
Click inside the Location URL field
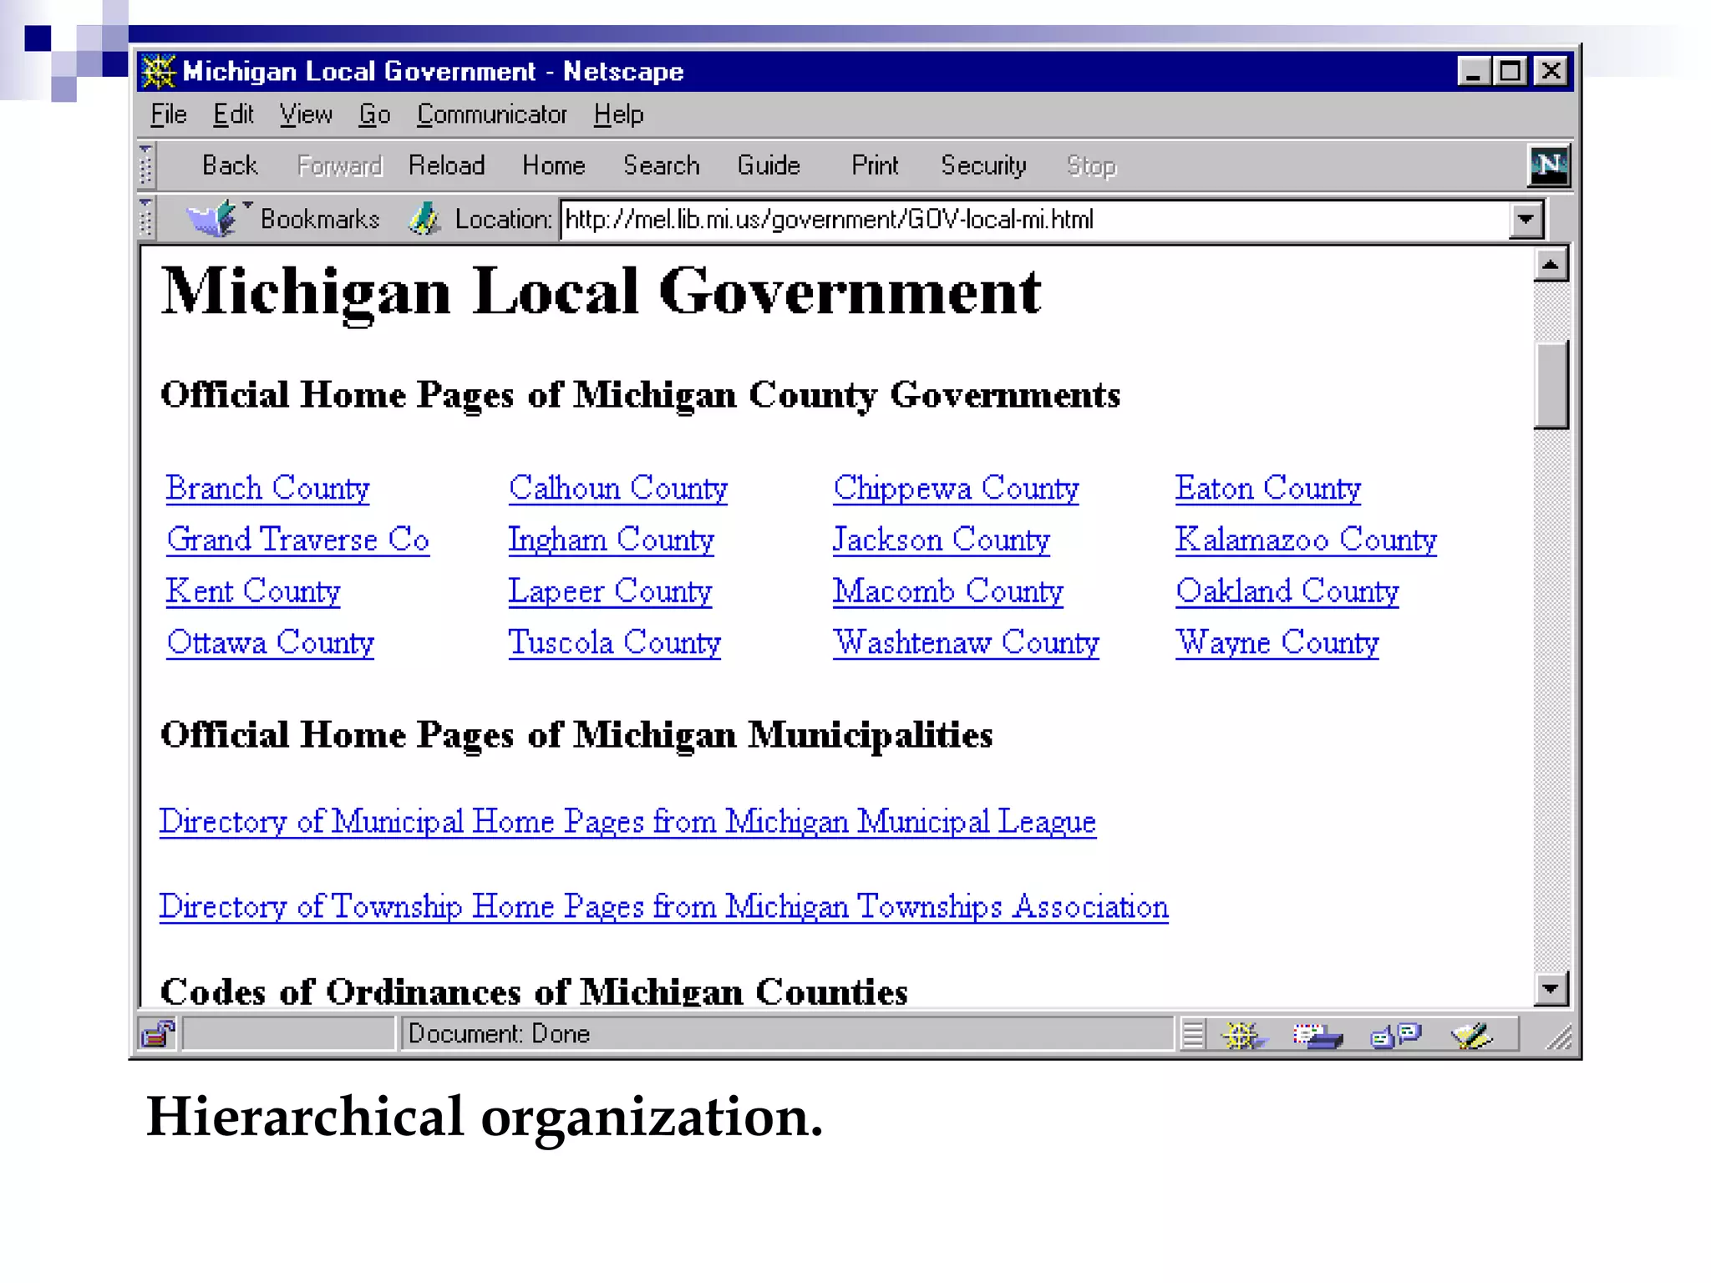tap(1036, 220)
